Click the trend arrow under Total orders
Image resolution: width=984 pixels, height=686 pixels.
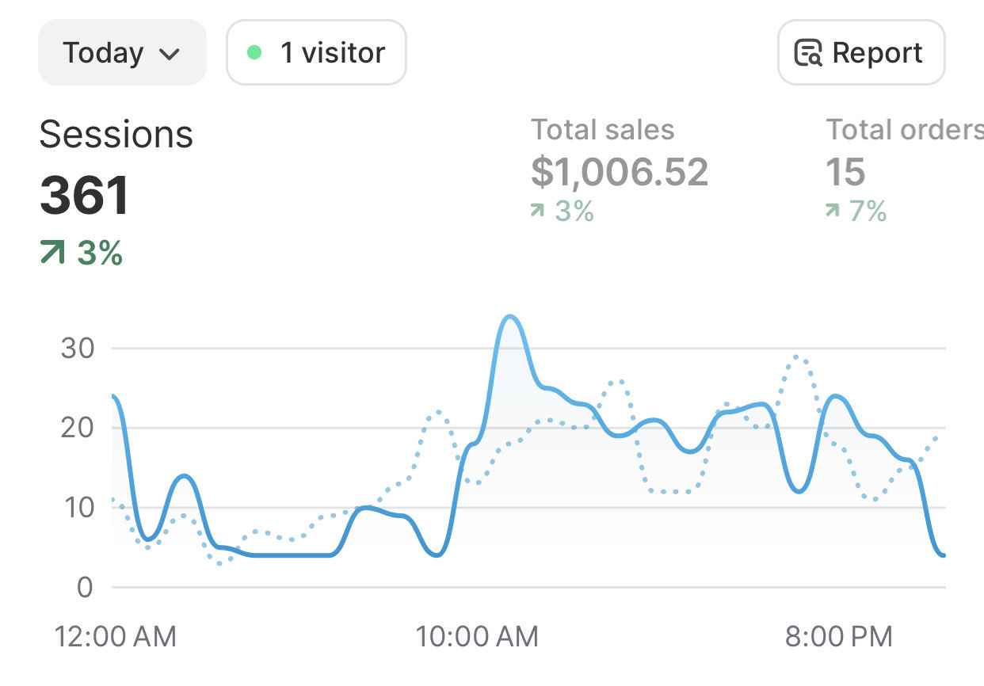[832, 211]
